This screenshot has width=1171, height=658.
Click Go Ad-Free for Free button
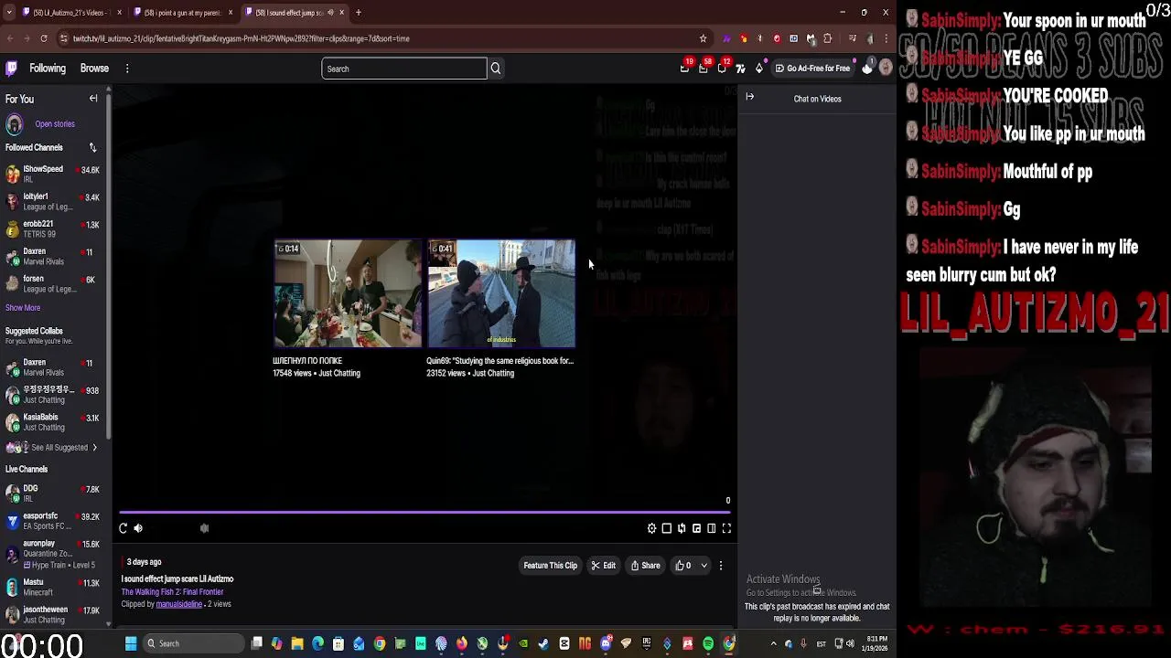pos(812,69)
